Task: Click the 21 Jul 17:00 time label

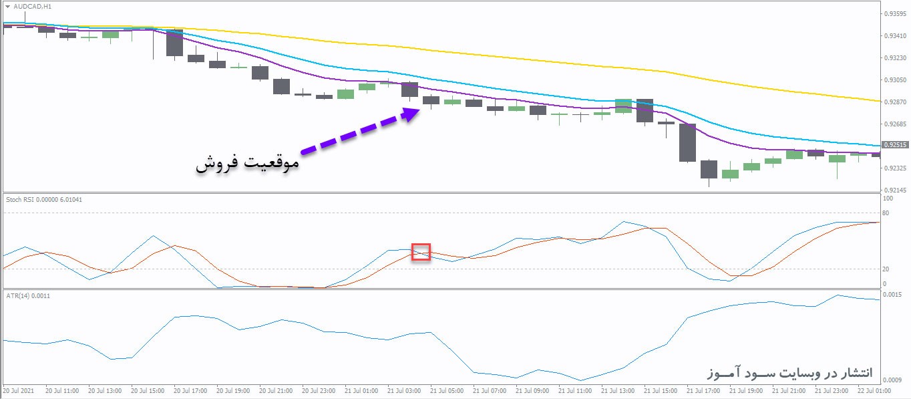Action: click(x=703, y=390)
